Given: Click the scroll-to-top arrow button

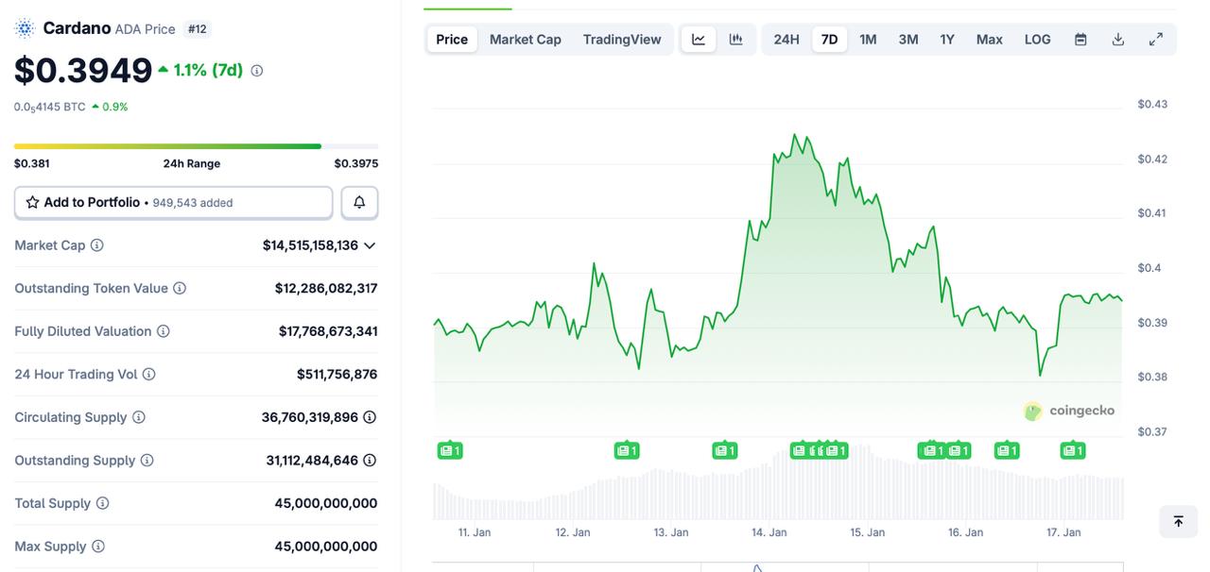Looking at the screenshot, I should 1177,521.
